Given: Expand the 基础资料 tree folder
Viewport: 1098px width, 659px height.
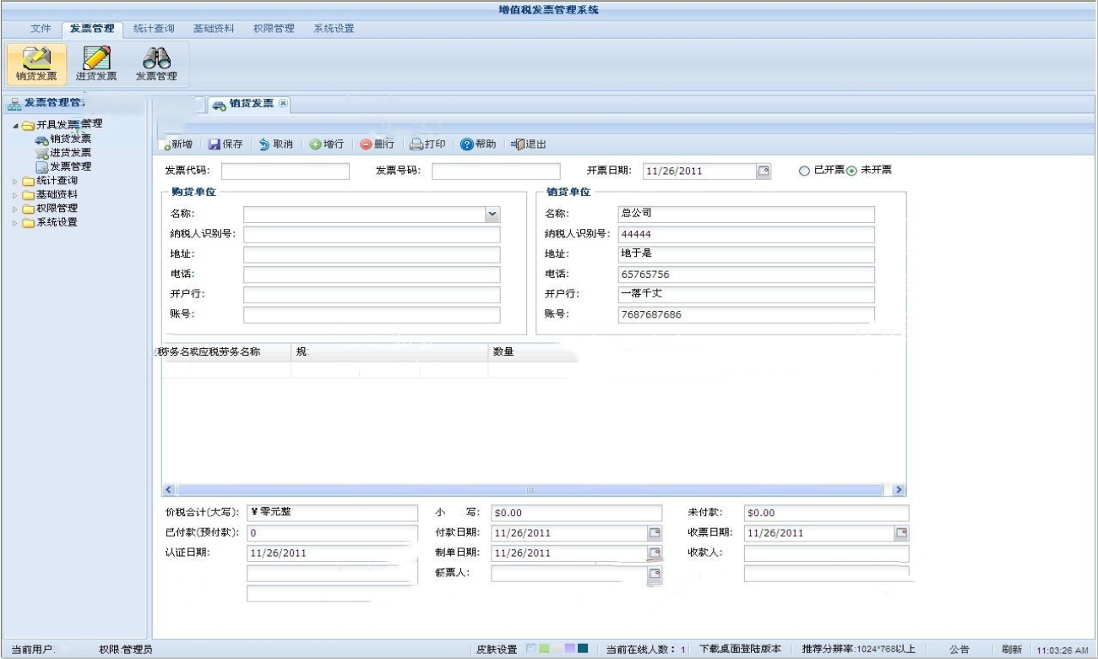Looking at the screenshot, I should pos(14,195).
